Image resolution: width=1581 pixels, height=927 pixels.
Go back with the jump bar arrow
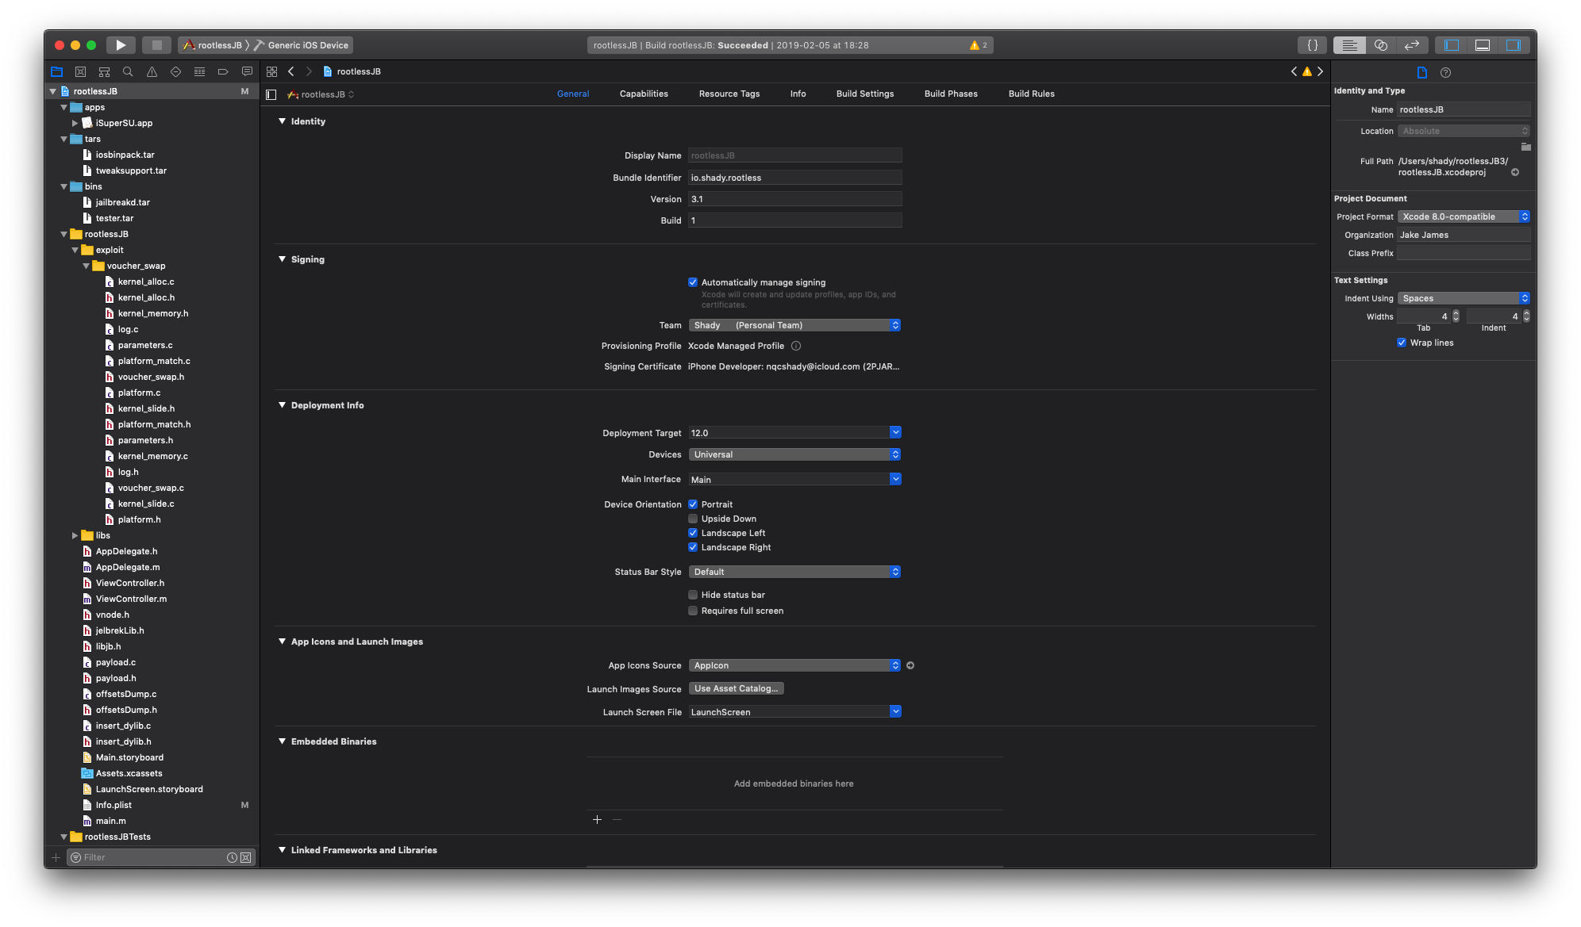click(291, 71)
